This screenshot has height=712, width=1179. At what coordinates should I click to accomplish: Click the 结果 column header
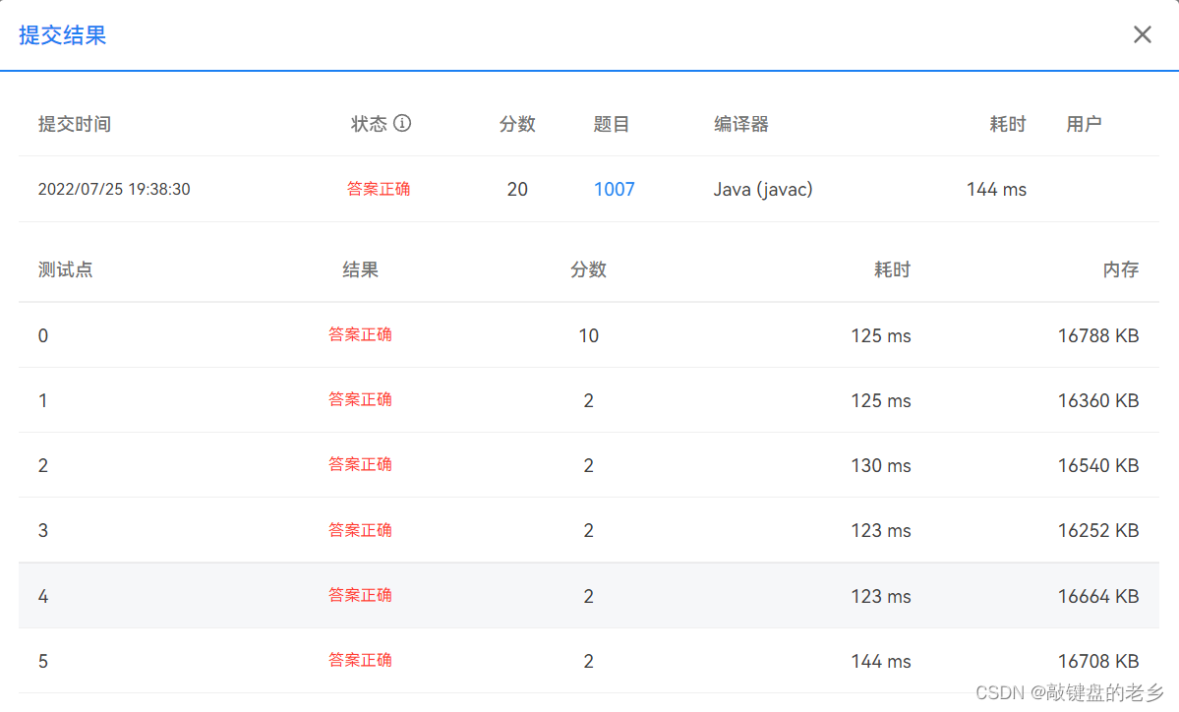click(359, 269)
